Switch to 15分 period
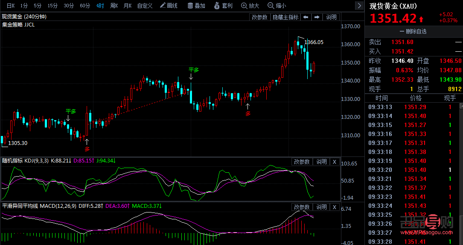 point(52,5)
